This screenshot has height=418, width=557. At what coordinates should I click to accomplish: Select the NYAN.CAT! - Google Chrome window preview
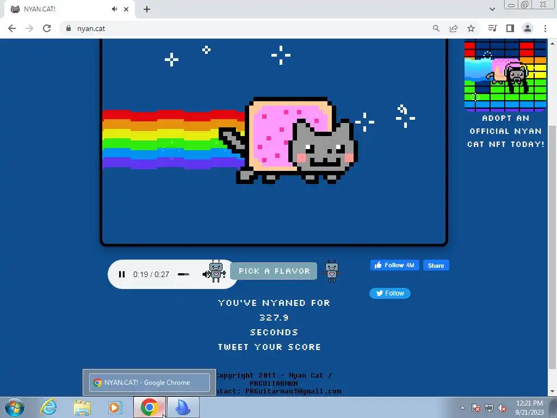(x=149, y=383)
